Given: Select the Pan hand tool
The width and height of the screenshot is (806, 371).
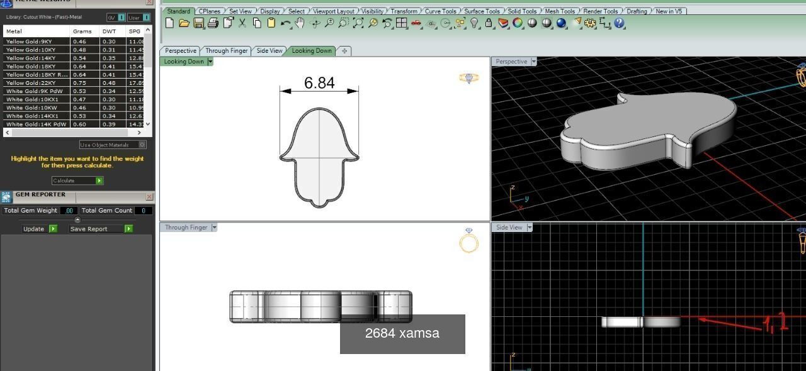Looking at the screenshot, I should [x=300, y=23].
